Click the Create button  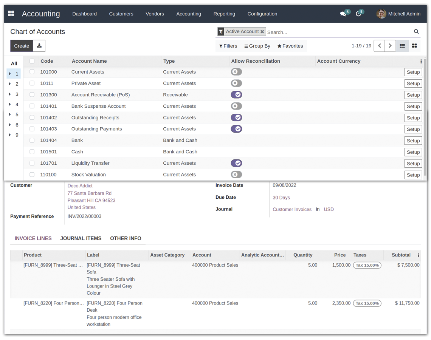tap(22, 46)
